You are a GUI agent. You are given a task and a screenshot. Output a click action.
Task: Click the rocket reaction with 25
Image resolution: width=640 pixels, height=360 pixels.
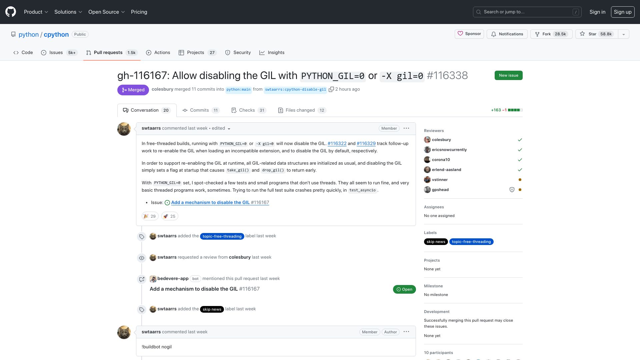pyautogui.click(x=170, y=216)
